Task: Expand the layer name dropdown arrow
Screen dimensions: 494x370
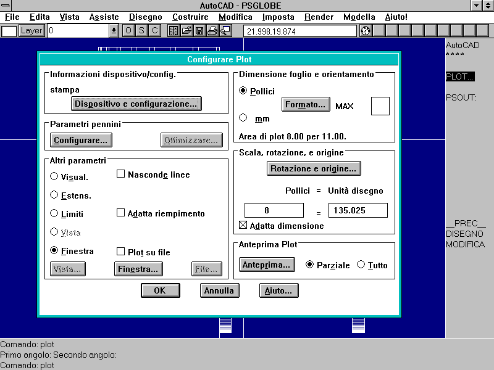Action: point(114,31)
